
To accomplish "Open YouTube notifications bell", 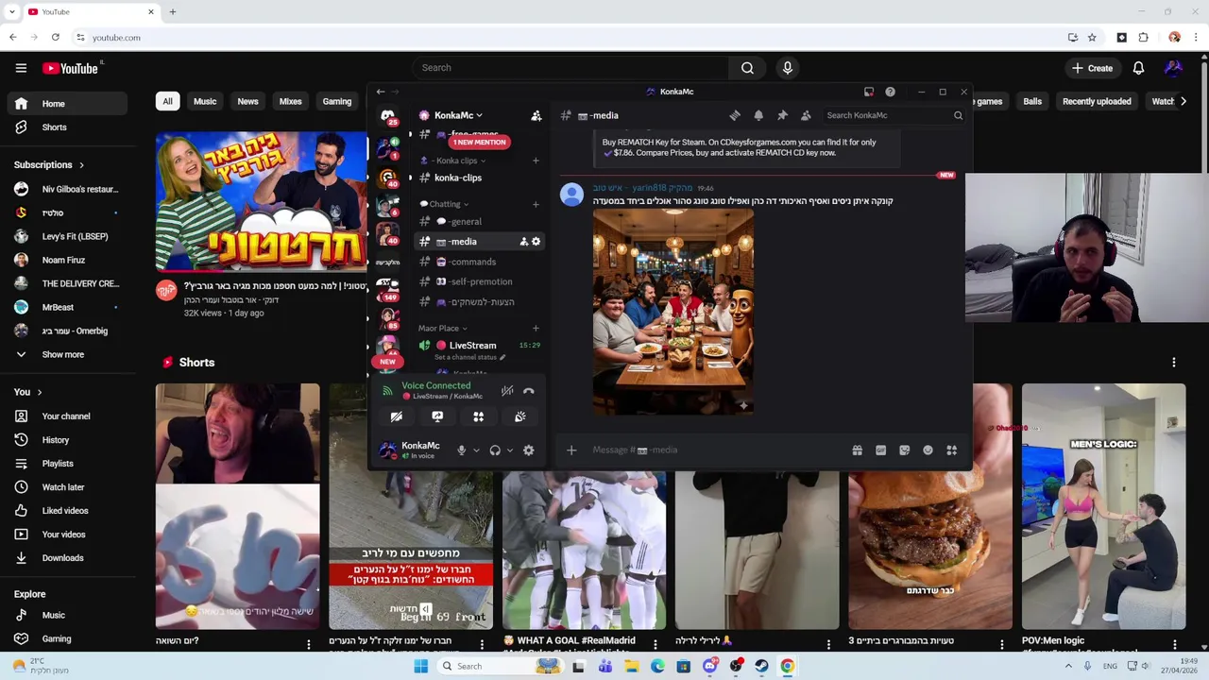I will click(1138, 68).
